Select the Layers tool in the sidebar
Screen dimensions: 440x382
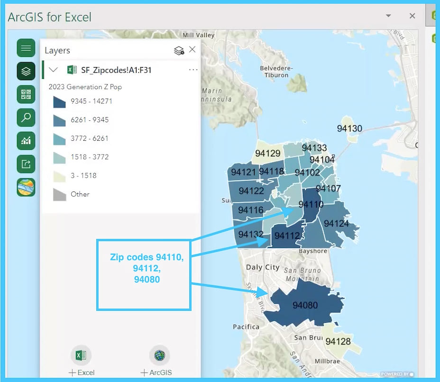(x=26, y=71)
